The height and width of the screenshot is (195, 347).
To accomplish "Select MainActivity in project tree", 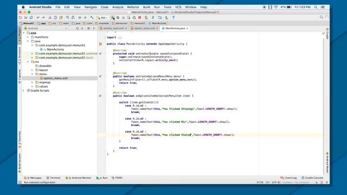I will tap(55, 49).
